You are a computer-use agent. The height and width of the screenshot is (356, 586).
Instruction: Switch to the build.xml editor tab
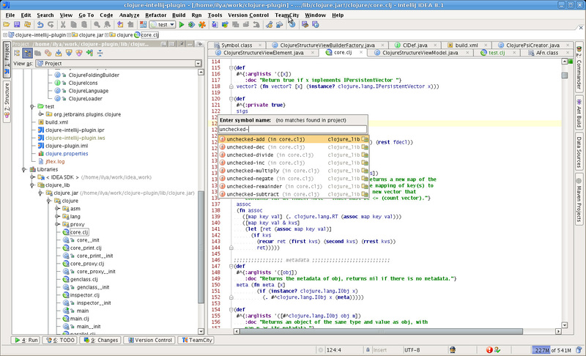coord(466,45)
